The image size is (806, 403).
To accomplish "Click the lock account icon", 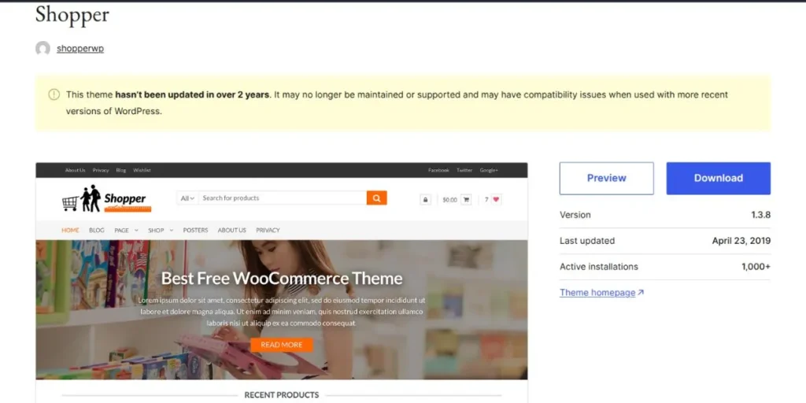I will (x=425, y=199).
